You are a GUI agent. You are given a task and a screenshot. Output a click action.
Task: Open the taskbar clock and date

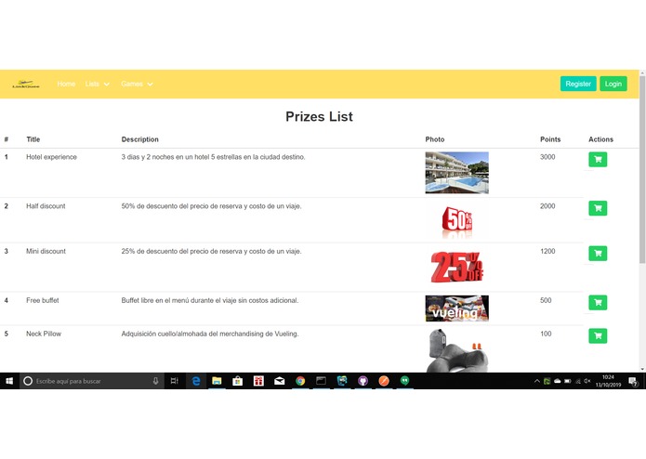pos(608,381)
